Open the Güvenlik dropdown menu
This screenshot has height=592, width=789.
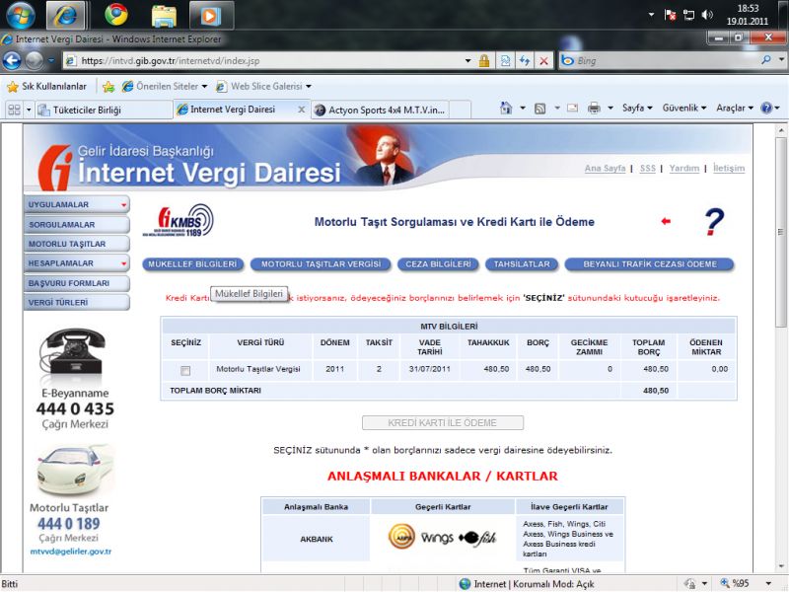click(x=684, y=108)
